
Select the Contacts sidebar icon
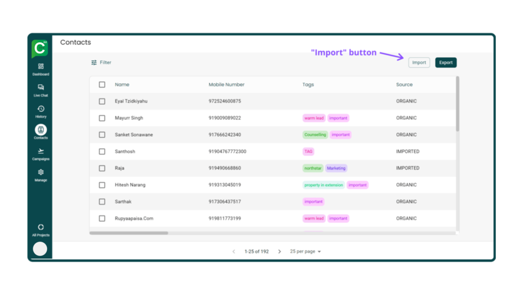[41, 130]
